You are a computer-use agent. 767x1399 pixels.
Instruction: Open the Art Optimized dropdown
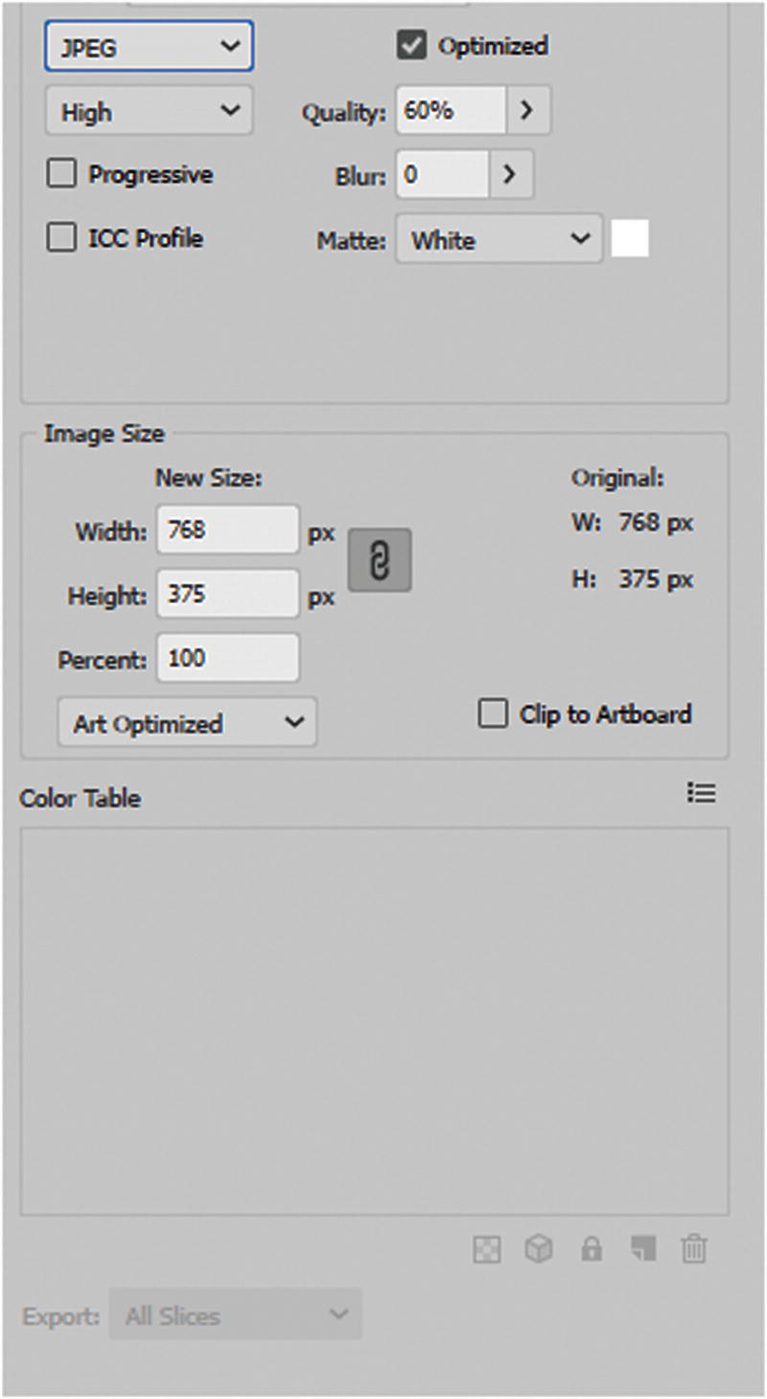tap(187, 723)
